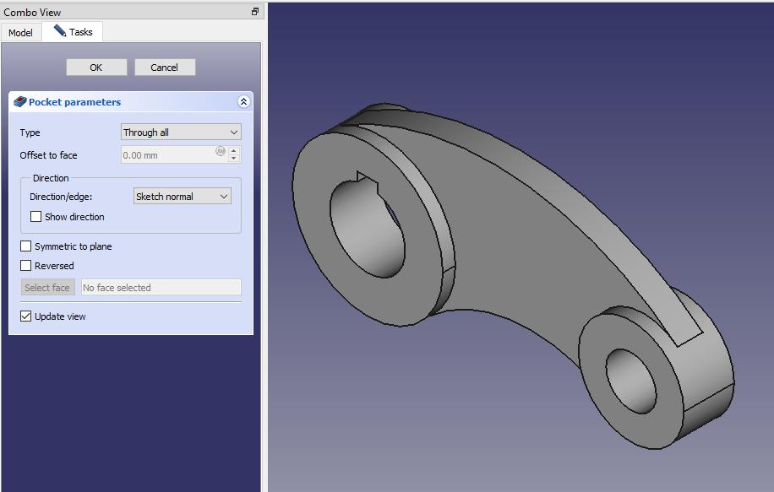Uncheck the Update view checkbox
This screenshot has width=774, height=492.
coord(26,316)
